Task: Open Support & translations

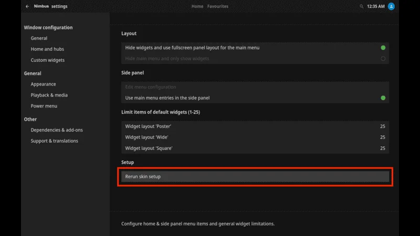Action: click(x=54, y=141)
